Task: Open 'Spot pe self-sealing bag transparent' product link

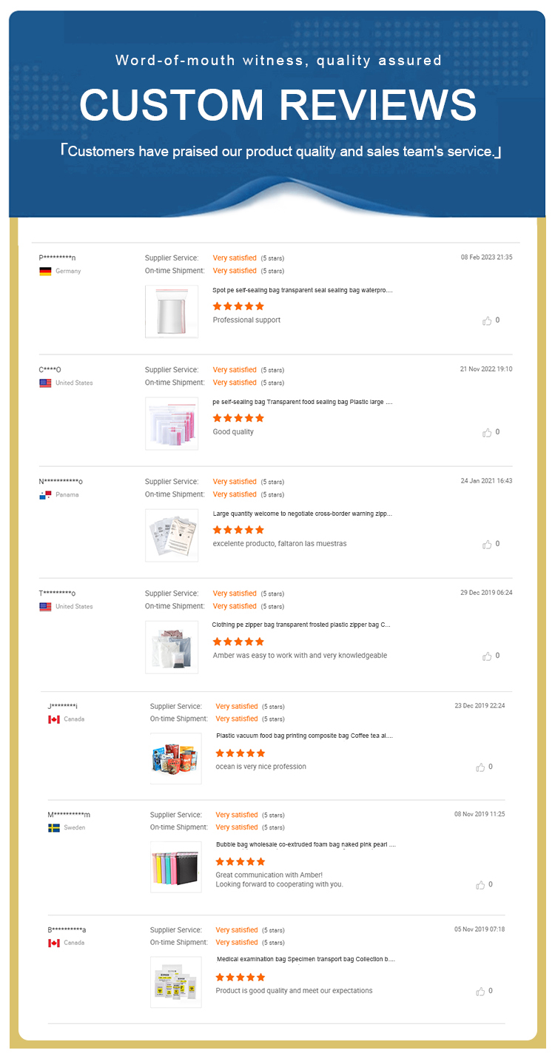Action: 303,291
